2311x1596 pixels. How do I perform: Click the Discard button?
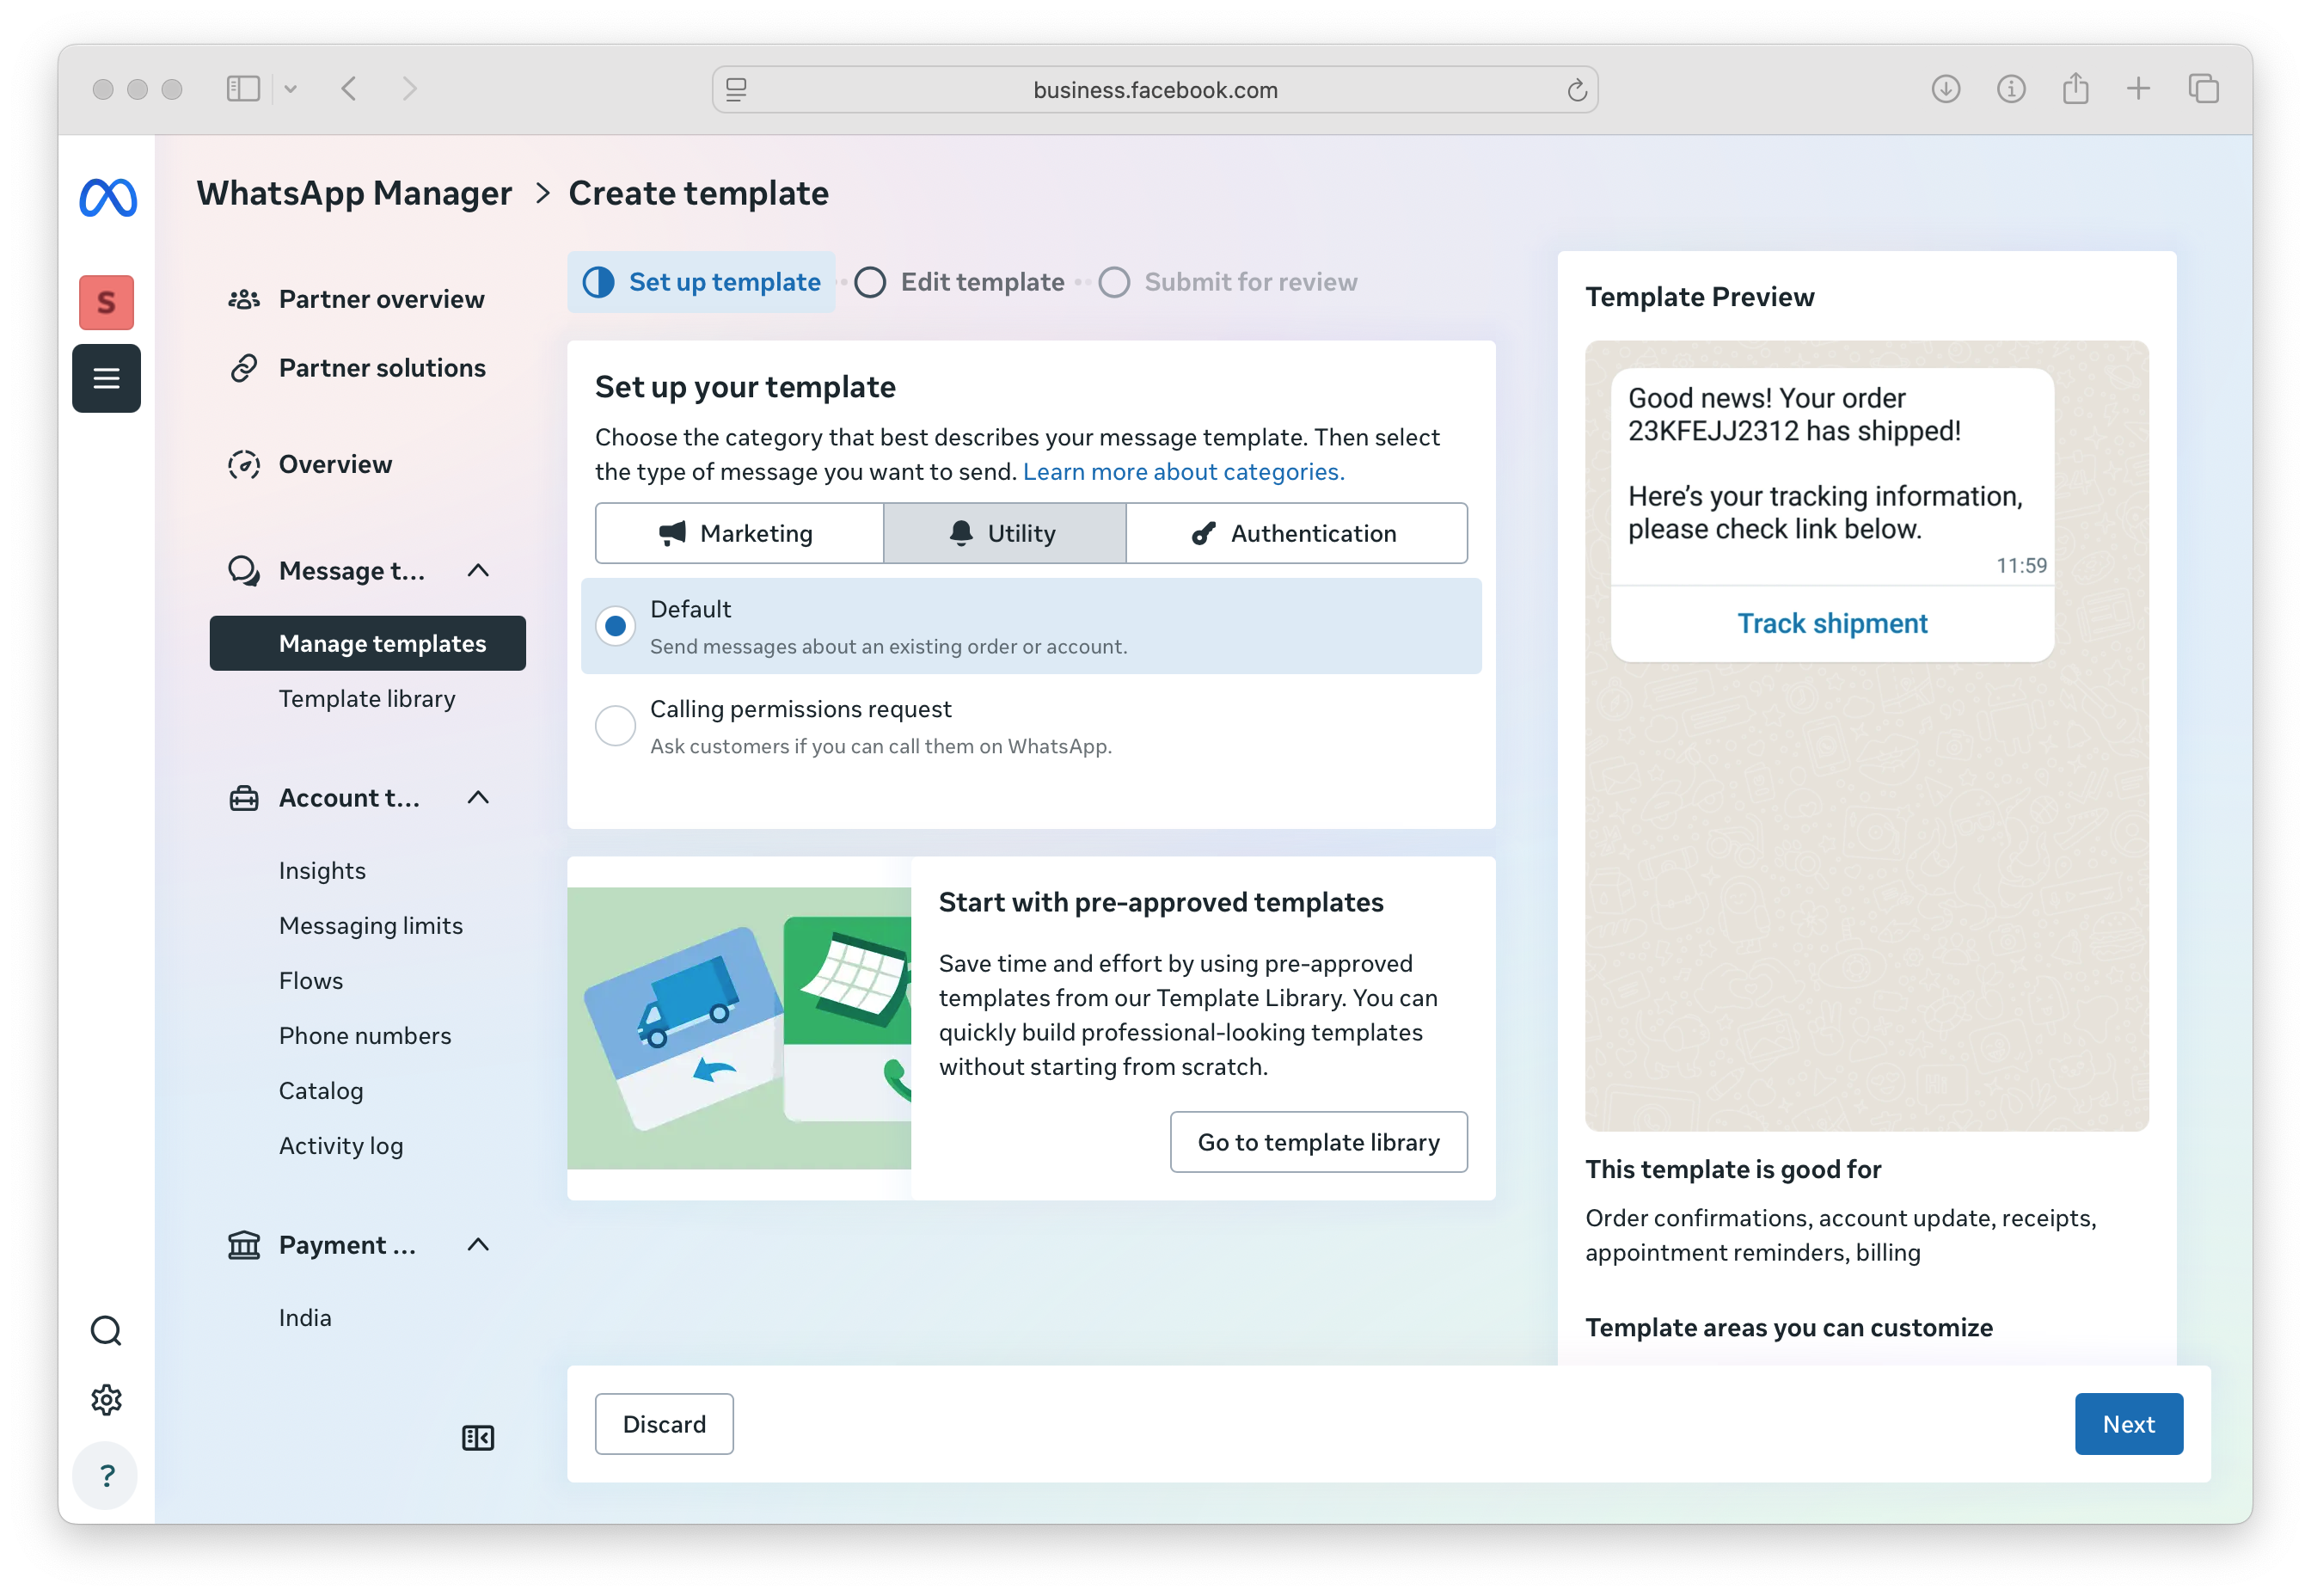coord(664,1424)
